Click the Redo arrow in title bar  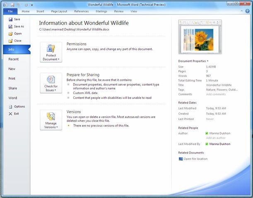(x=26, y=5)
